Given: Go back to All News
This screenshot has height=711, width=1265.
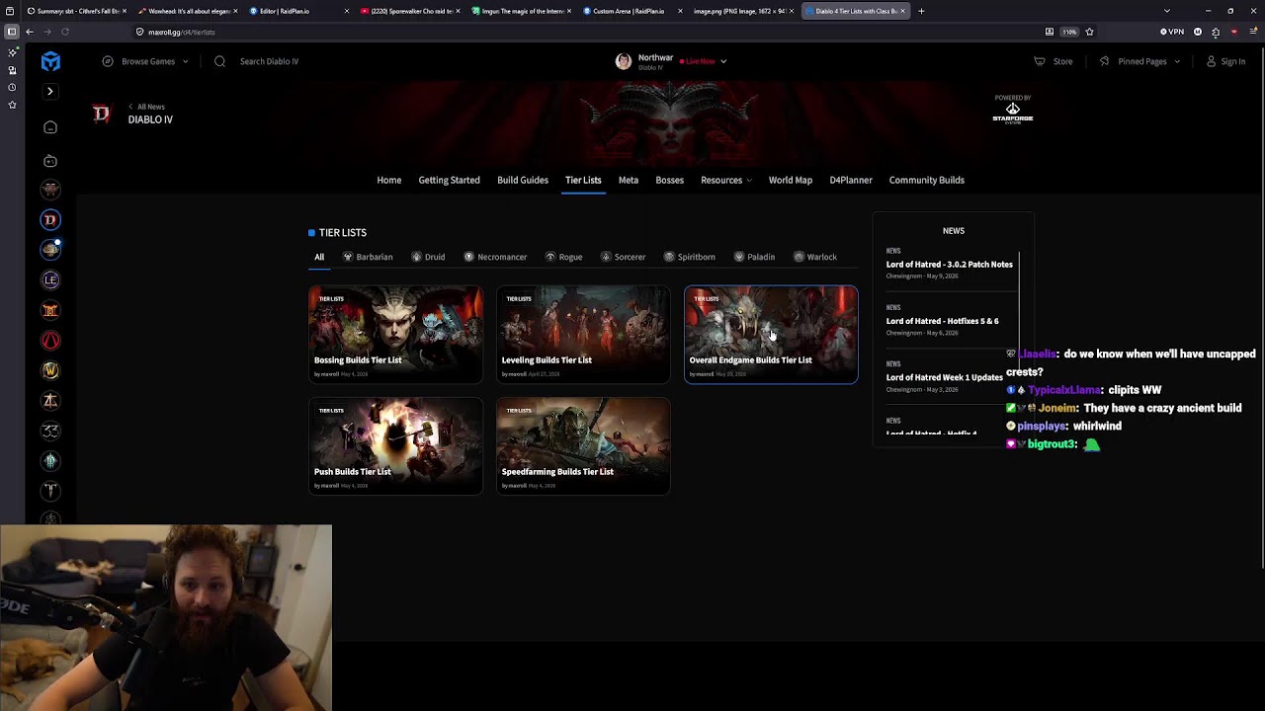Looking at the screenshot, I should click(147, 107).
